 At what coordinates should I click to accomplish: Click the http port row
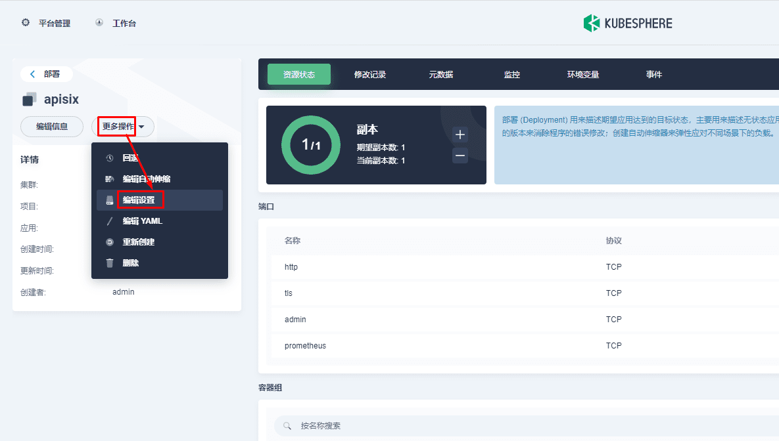click(525, 267)
